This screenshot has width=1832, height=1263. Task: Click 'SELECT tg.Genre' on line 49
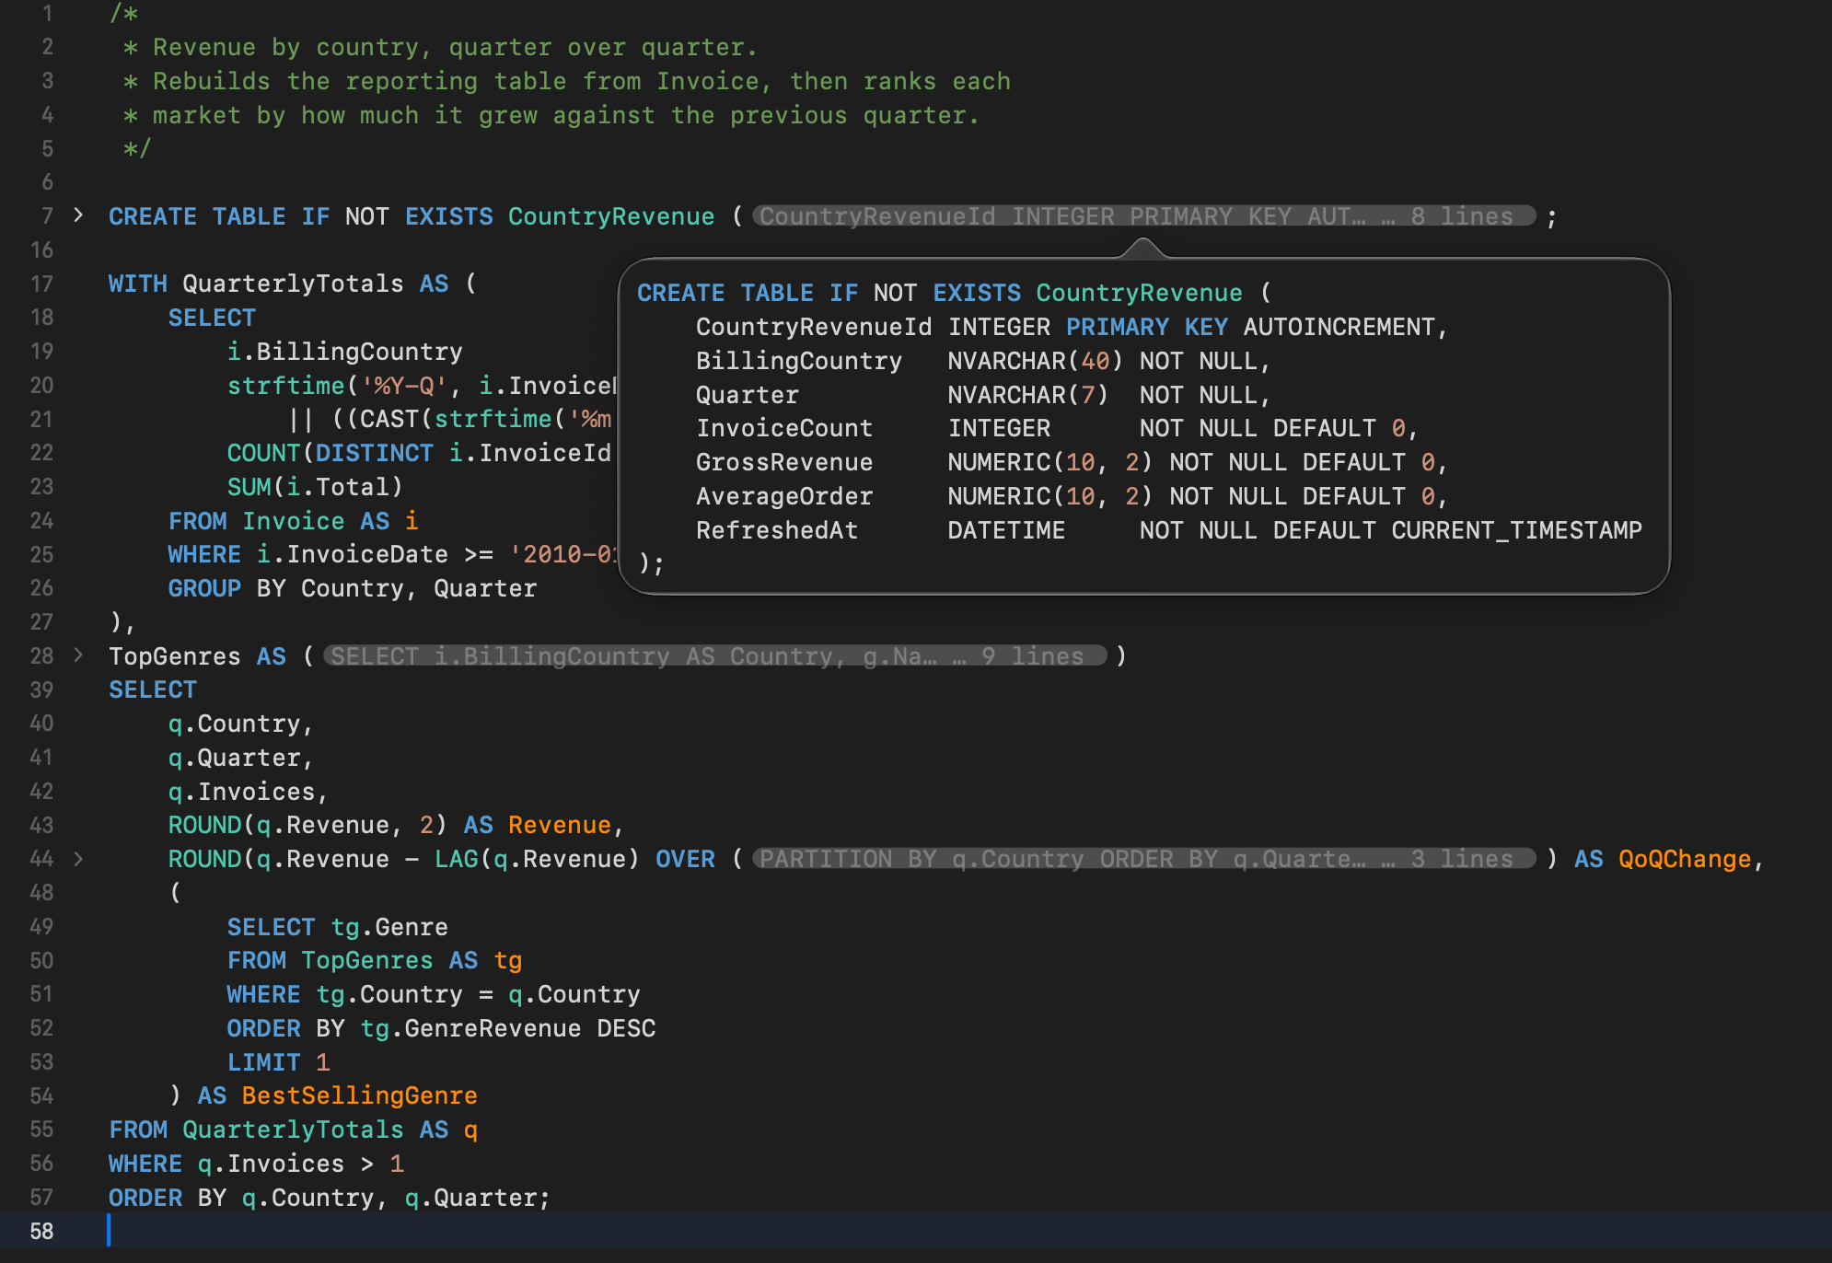(338, 927)
